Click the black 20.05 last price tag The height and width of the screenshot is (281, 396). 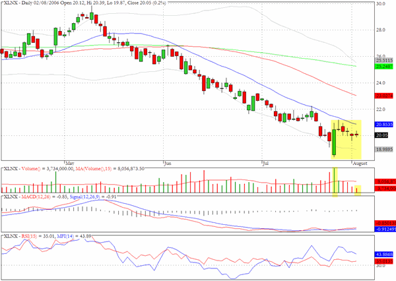pyautogui.click(x=381, y=135)
